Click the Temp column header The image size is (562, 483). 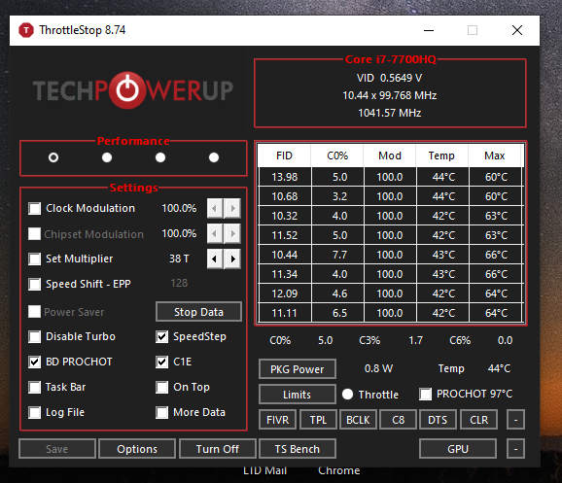click(x=441, y=155)
